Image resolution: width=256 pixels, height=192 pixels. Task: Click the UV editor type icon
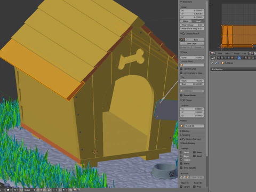[213, 53]
